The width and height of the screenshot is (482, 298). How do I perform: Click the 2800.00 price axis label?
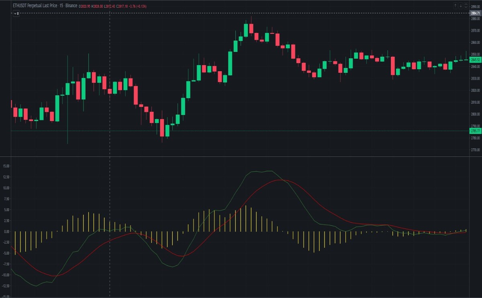pyautogui.click(x=475, y=114)
